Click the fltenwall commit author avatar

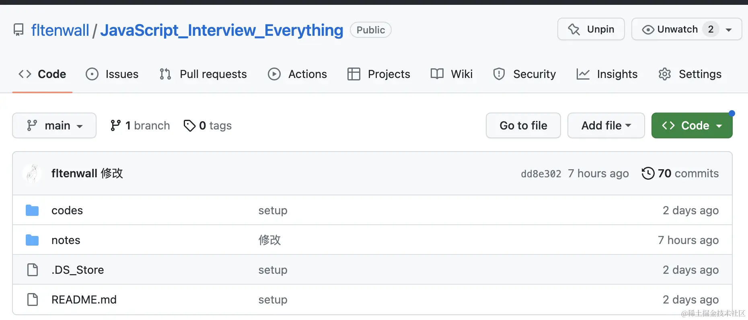tap(32, 173)
